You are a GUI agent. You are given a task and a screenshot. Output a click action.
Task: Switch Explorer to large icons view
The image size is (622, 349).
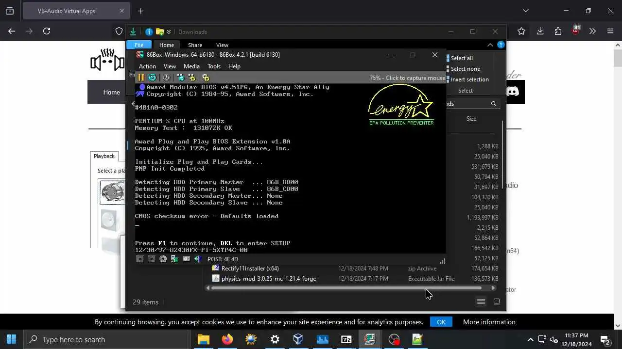497,301
